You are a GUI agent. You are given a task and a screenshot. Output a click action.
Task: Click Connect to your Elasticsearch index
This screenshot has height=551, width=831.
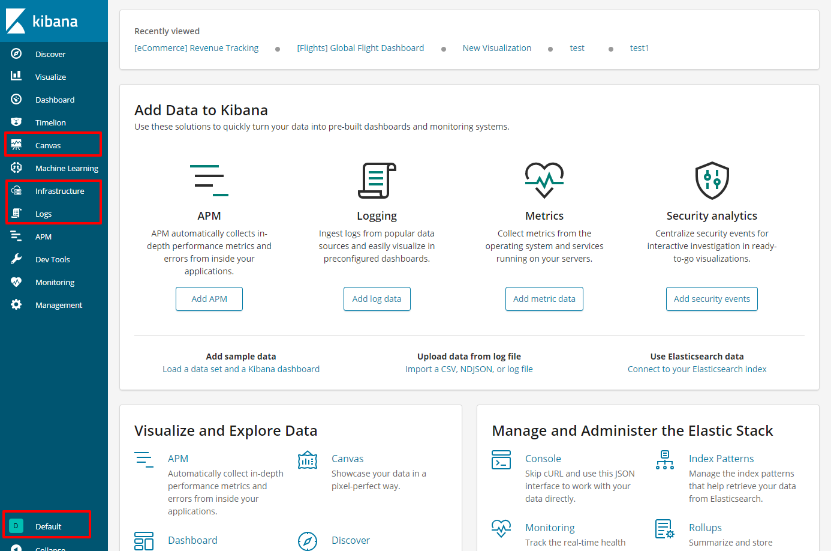pyautogui.click(x=697, y=369)
